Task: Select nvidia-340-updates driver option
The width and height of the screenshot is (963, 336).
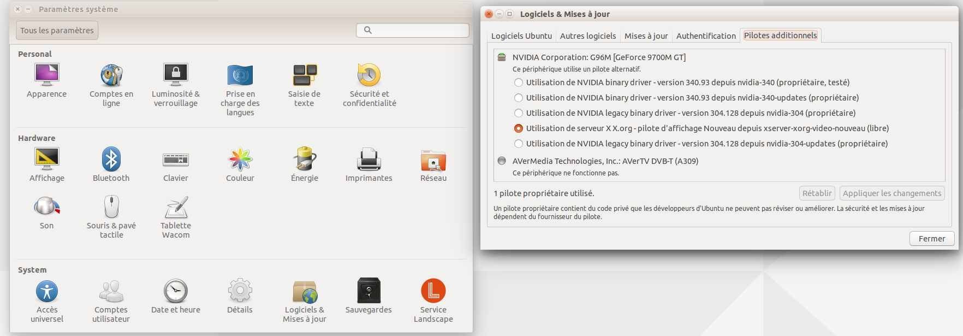Action: (519, 98)
